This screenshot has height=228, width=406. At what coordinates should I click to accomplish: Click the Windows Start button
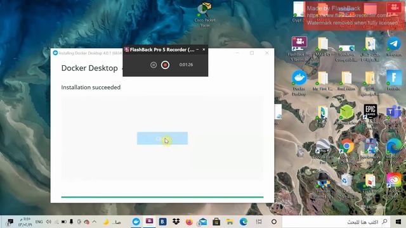tap(398, 222)
